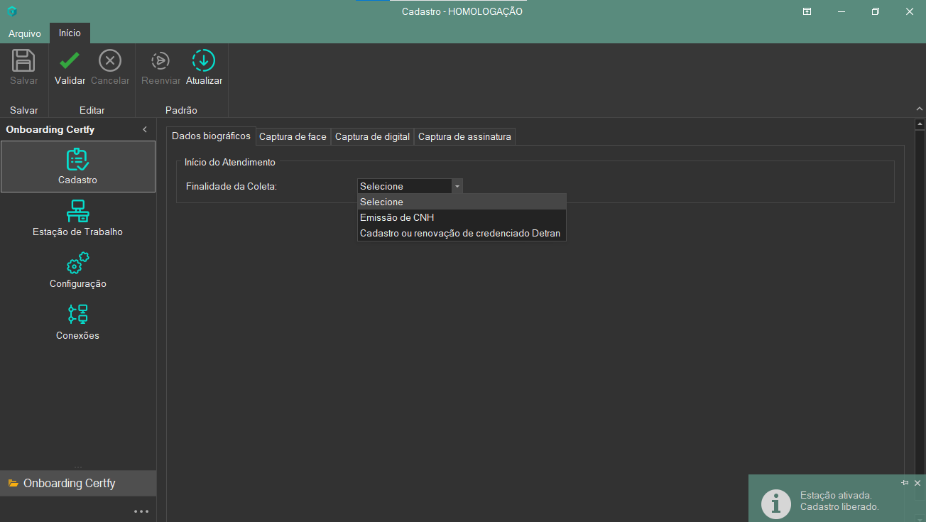Screen dimensions: 926x522
Task: Click the Finalidade da Coleta dropdown arrow
Action: [x=457, y=186]
